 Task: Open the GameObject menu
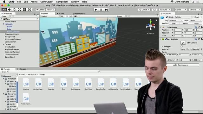tap(47, 2)
